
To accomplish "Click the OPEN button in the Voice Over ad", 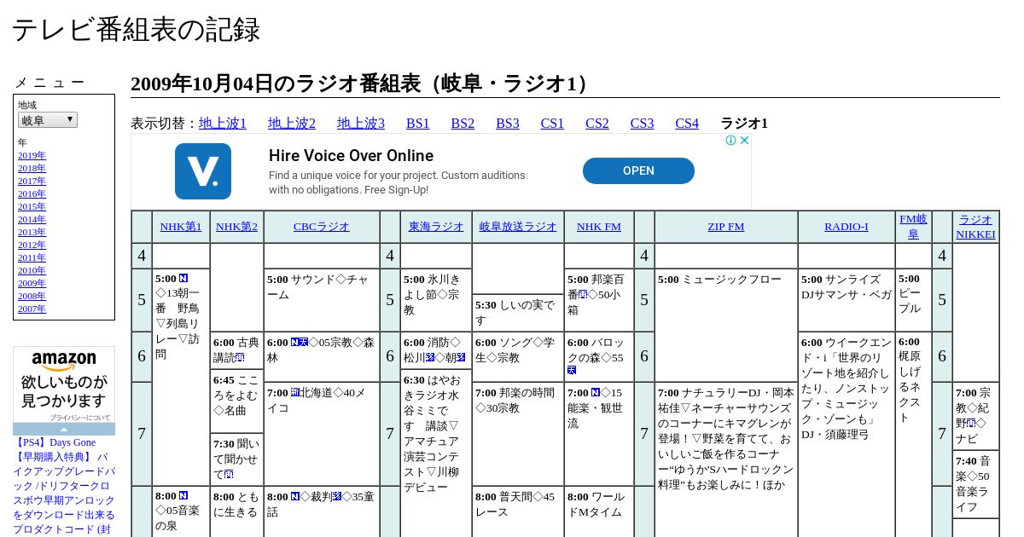I will point(638,170).
